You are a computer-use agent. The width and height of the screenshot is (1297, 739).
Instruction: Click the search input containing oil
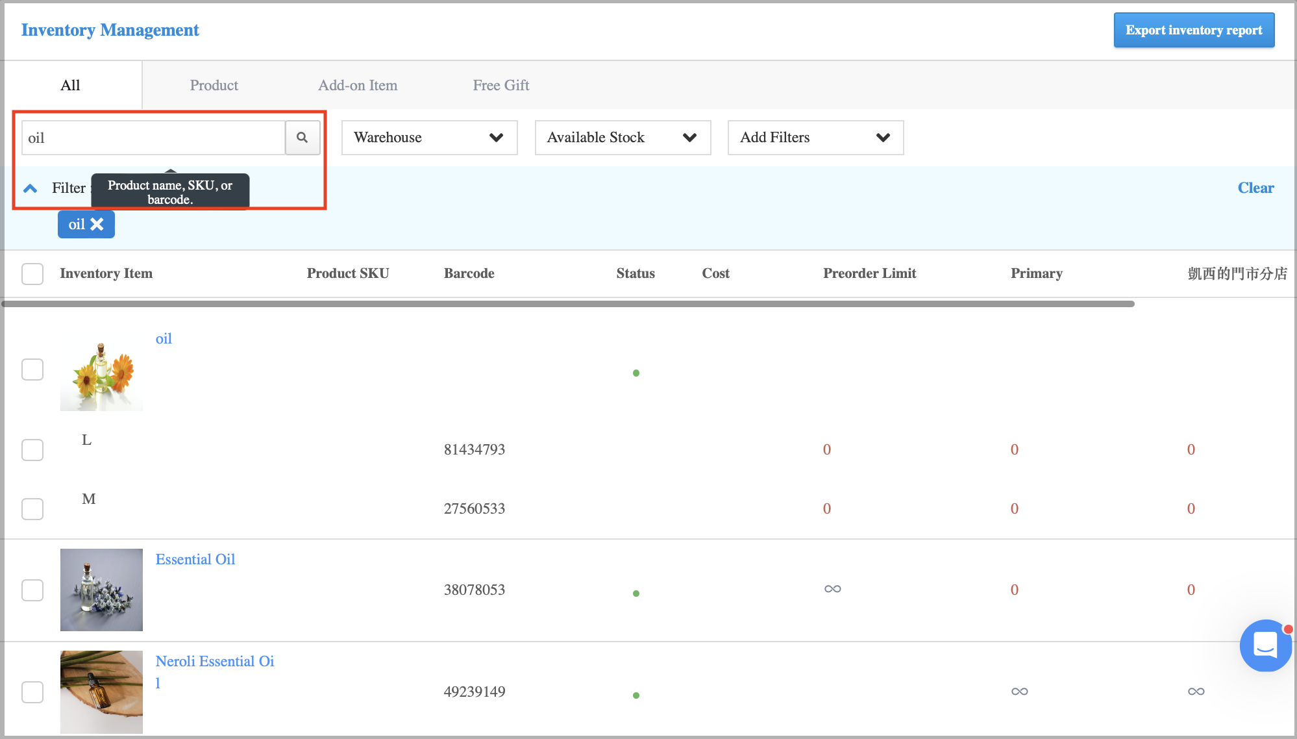pyautogui.click(x=154, y=138)
